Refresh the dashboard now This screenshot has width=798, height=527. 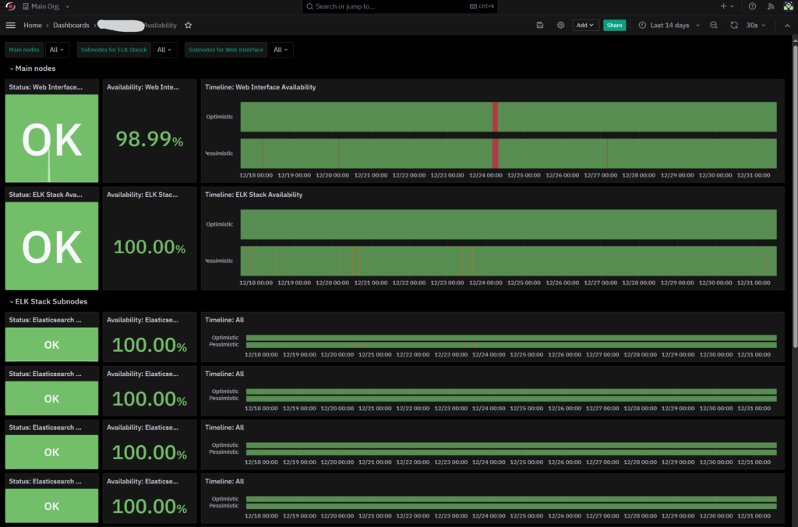coord(734,26)
